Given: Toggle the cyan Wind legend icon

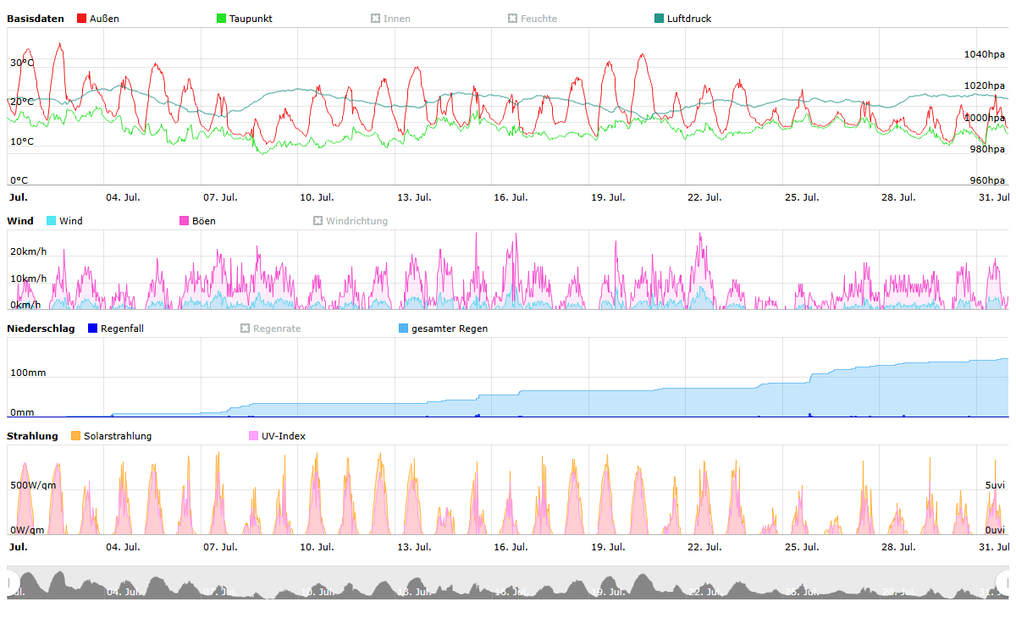Looking at the screenshot, I should coord(52,221).
